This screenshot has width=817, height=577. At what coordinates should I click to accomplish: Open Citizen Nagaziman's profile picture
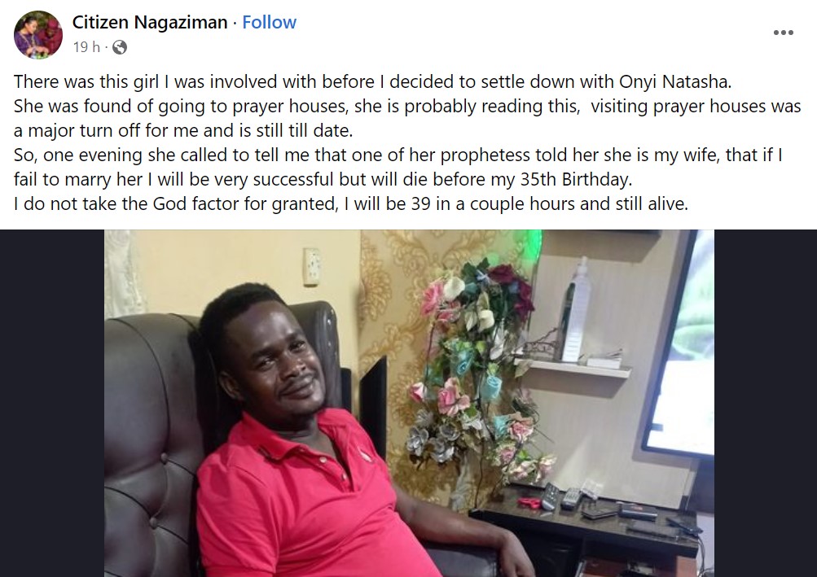click(38, 34)
